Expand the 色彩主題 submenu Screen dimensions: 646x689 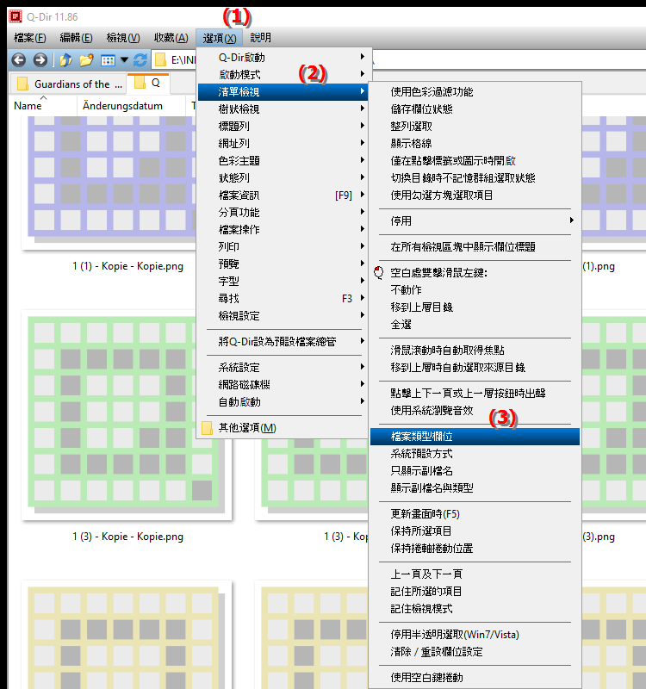click(x=283, y=161)
